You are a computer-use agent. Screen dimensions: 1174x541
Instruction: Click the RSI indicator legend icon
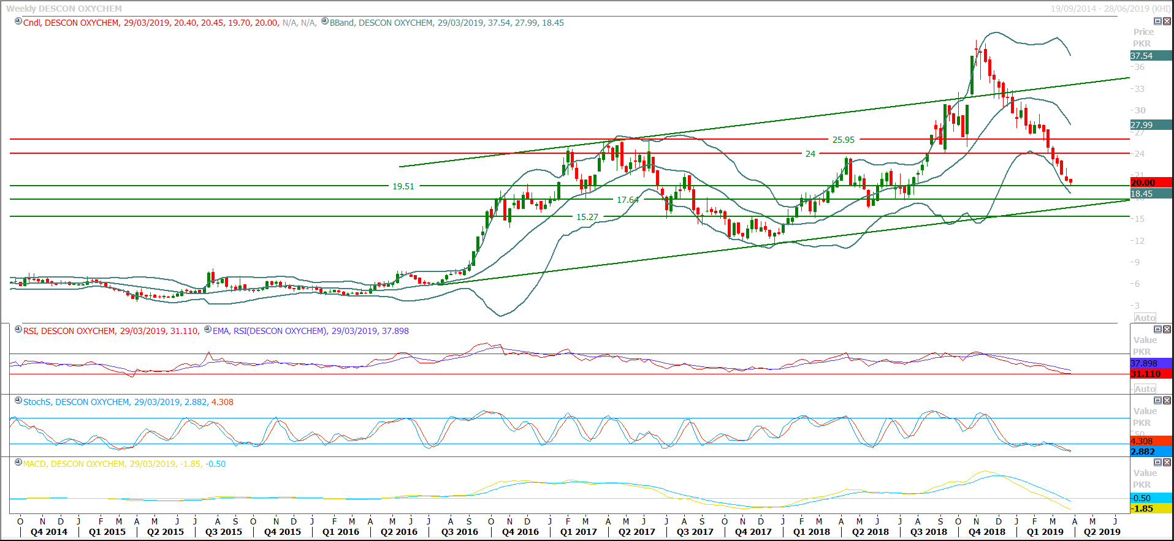(18, 330)
